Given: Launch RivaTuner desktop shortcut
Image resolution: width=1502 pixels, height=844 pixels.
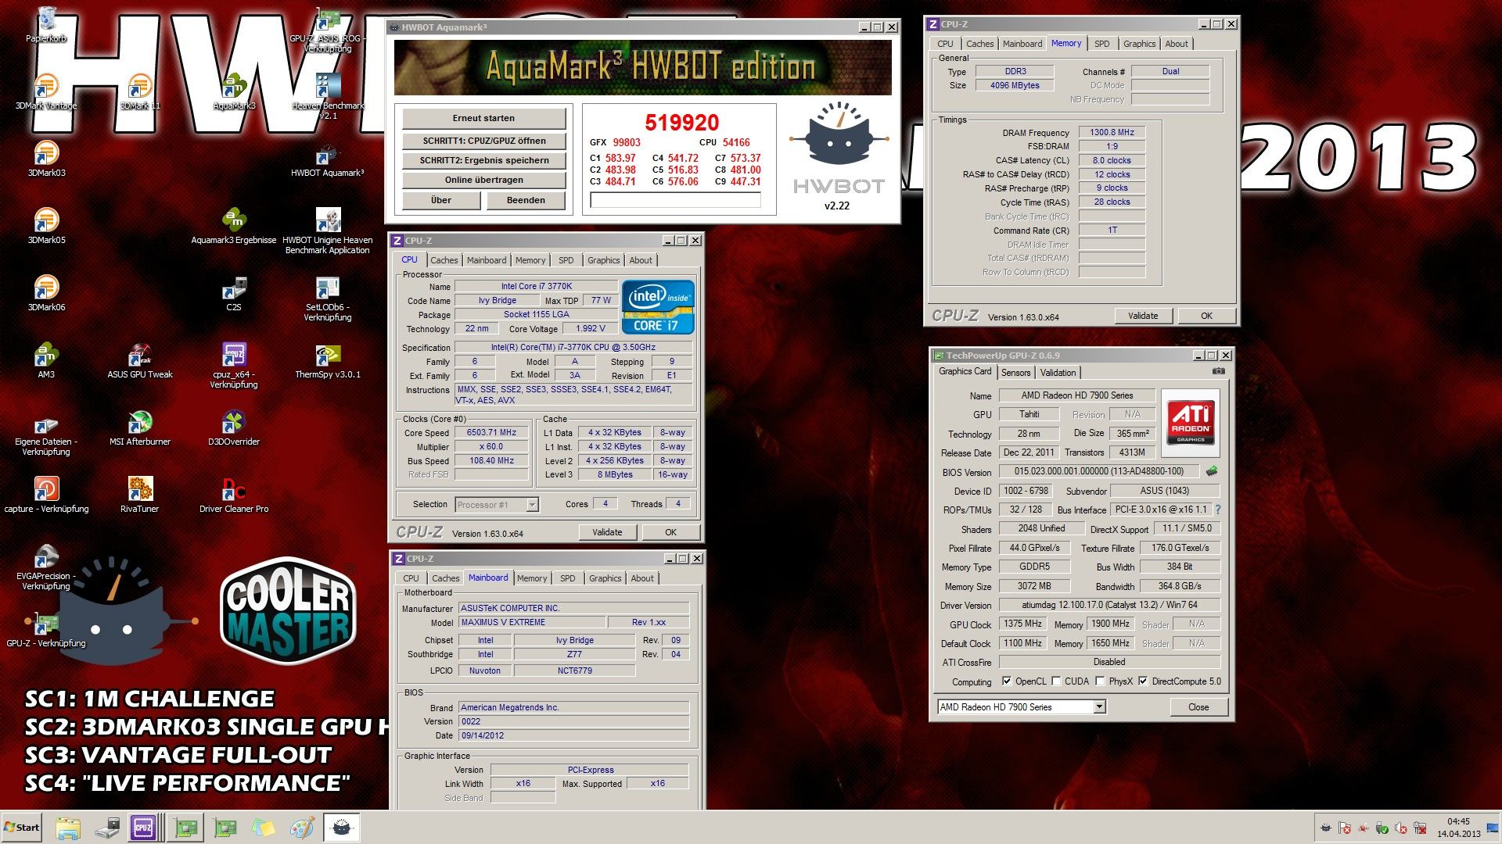Looking at the screenshot, I should (140, 494).
